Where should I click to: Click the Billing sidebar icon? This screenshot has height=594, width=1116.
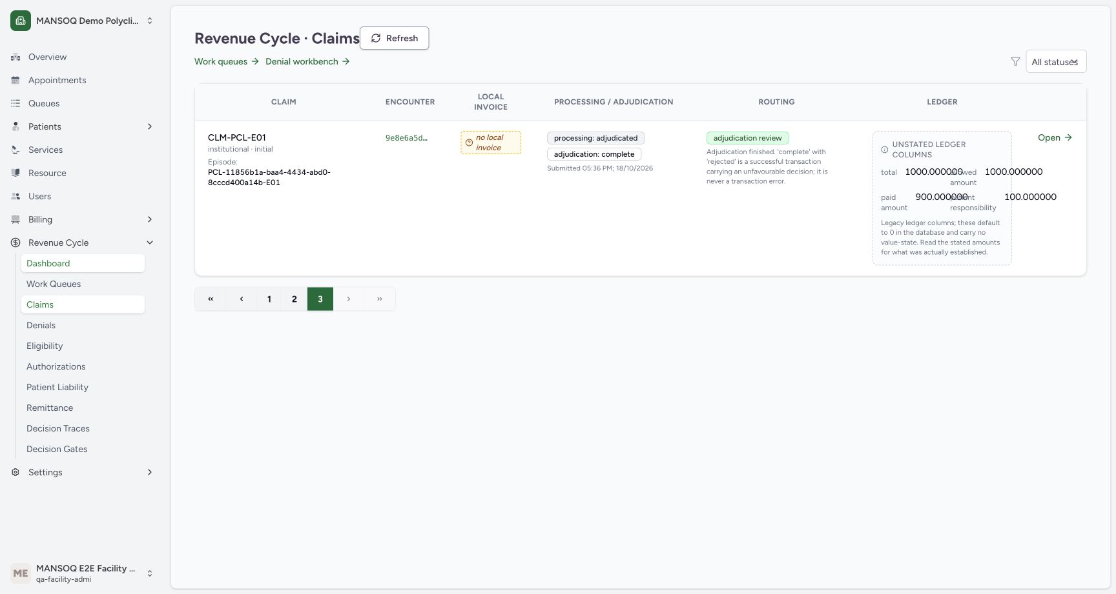[15, 219]
